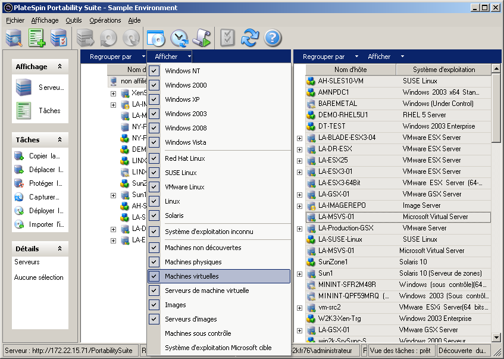The image size is (504, 359).
Task: Click the scroll with green play icon
Action: point(202,38)
